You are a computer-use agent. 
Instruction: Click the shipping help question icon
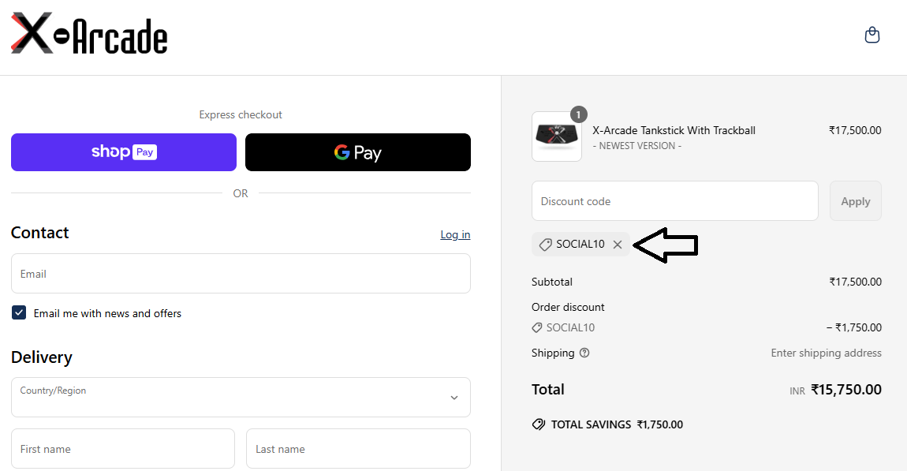click(584, 353)
